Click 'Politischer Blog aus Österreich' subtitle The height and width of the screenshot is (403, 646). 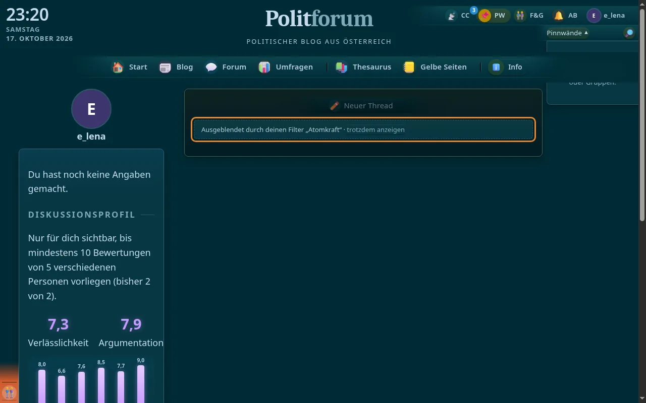(319, 41)
